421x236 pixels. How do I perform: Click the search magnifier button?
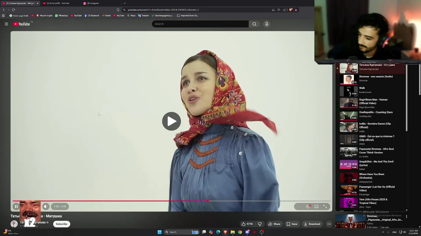(254, 24)
